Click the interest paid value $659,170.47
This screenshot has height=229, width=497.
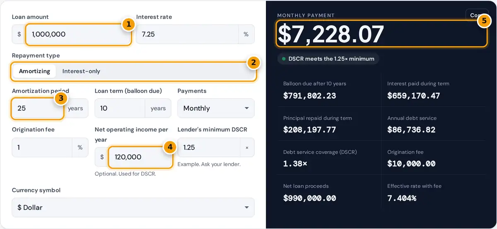[413, 96]
